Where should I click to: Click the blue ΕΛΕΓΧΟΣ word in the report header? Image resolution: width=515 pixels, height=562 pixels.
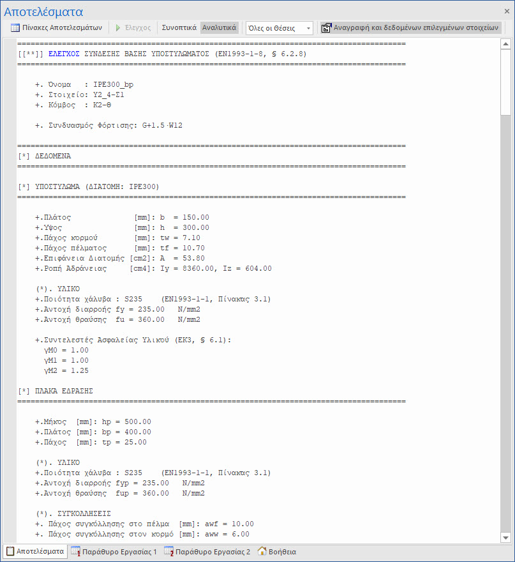click(64, 54)
